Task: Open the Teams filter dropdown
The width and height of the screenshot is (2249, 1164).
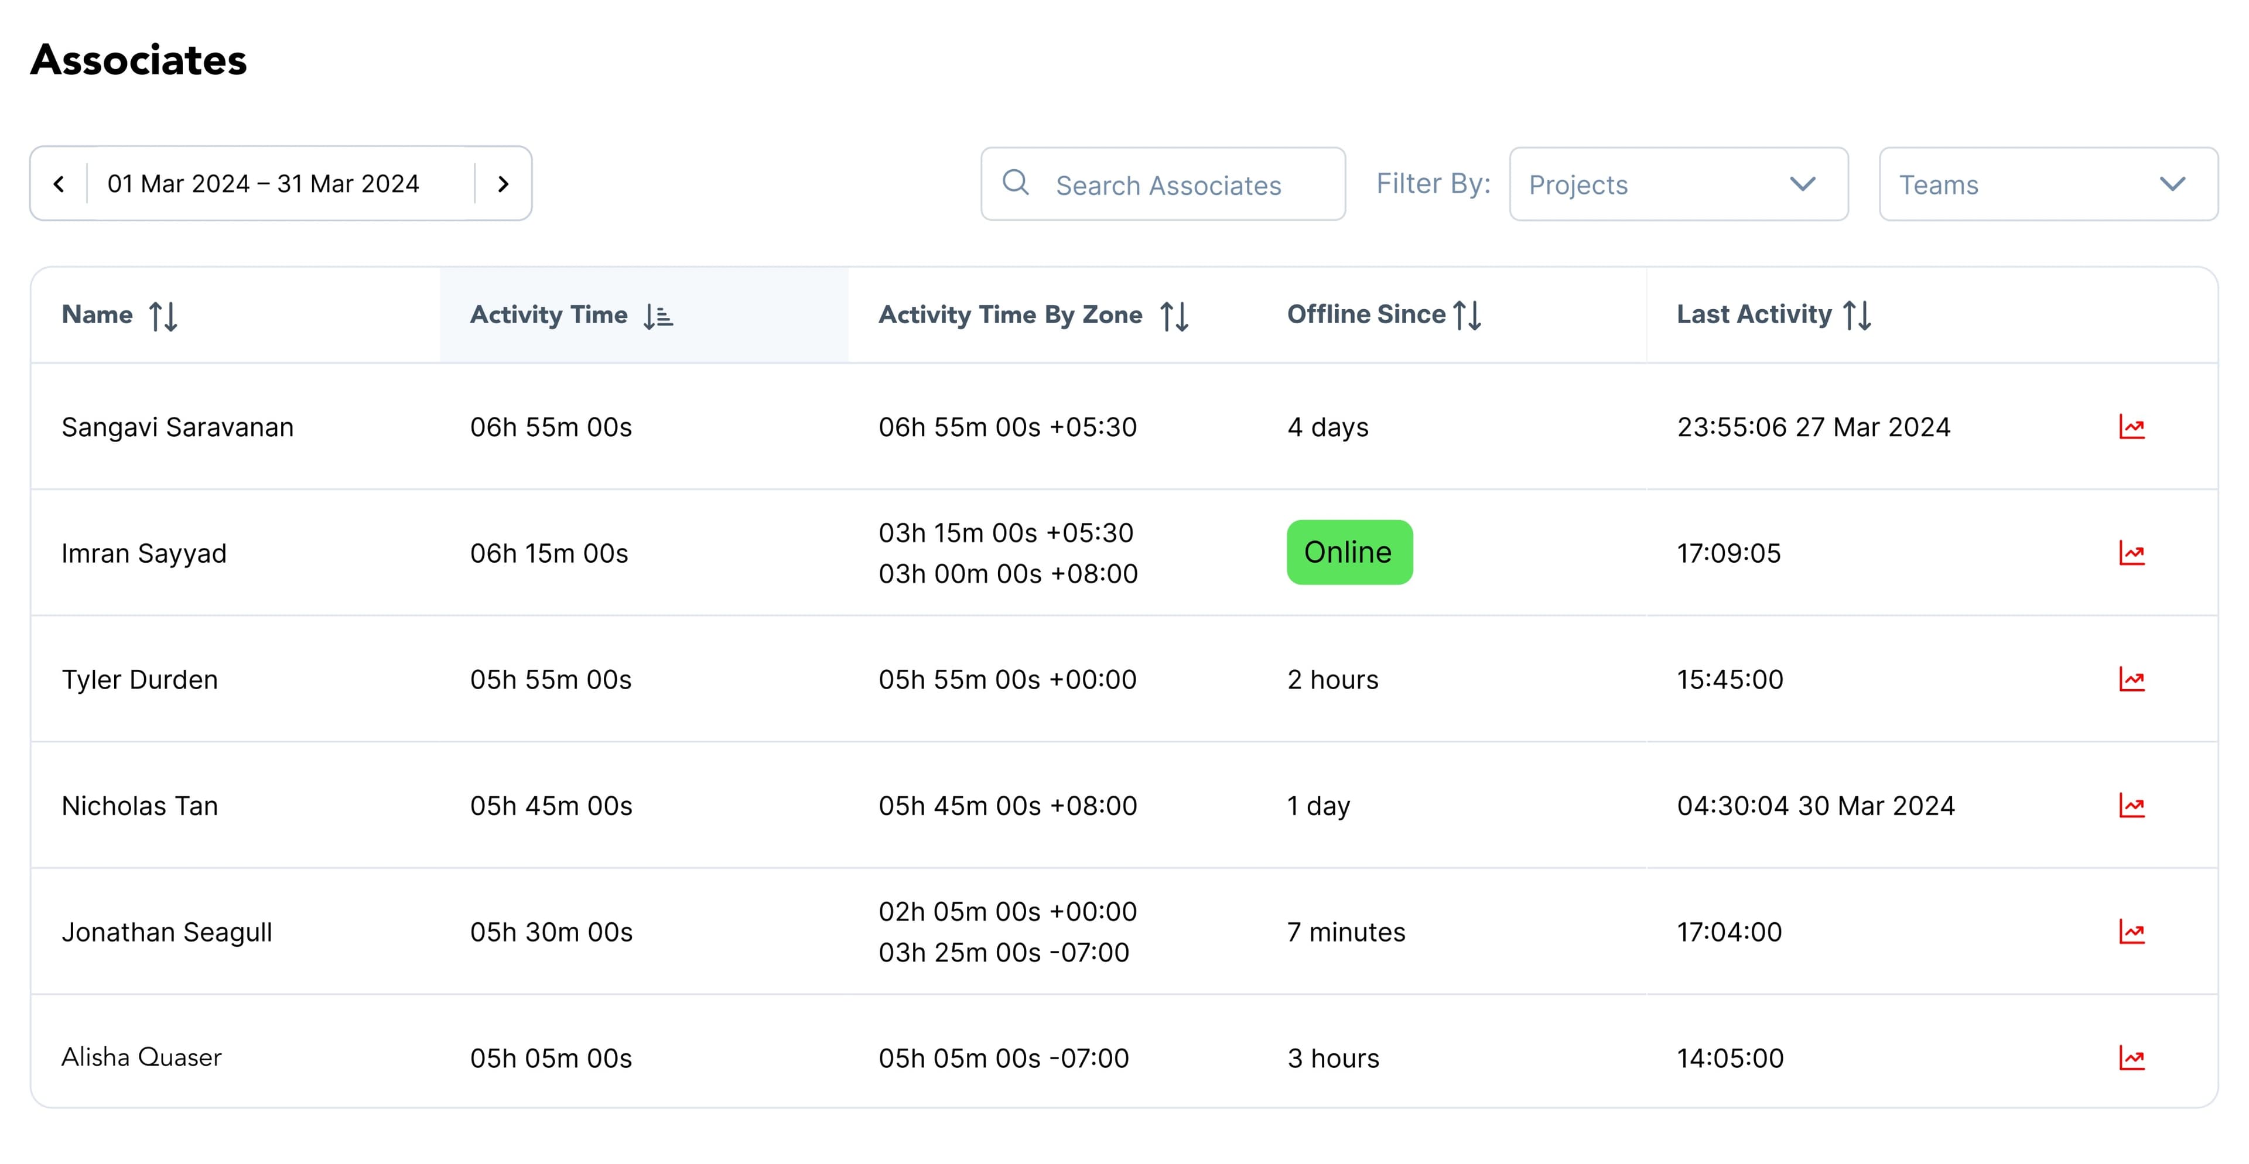Action: click(2048, 184)
